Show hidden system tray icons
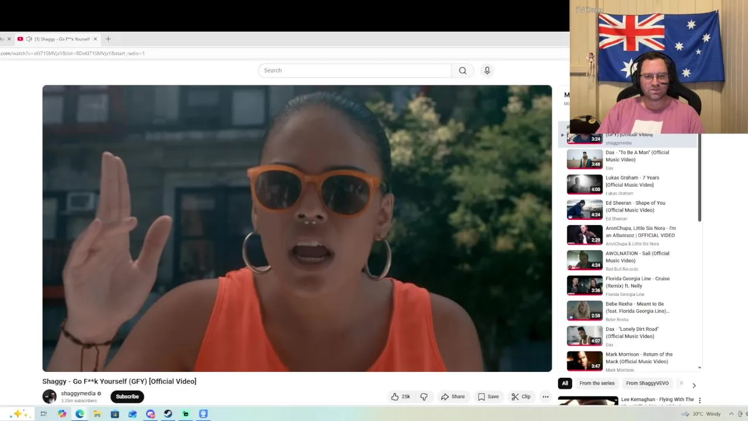748x421 pixels. [x=731, y=414]
